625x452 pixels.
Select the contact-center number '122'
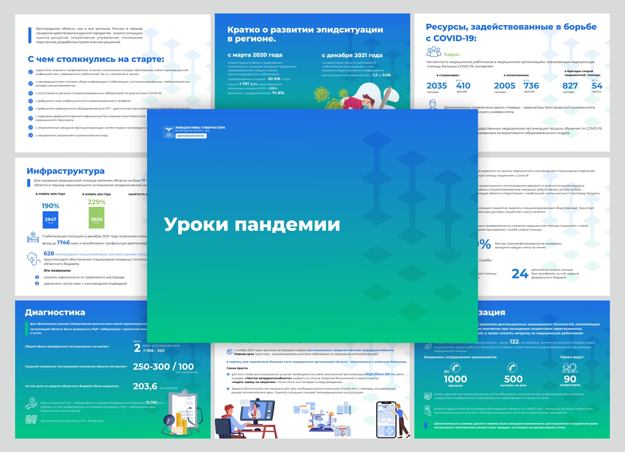point(514,342)
